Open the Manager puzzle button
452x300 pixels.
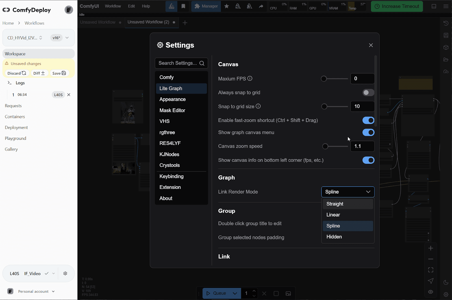pos(206,6)
